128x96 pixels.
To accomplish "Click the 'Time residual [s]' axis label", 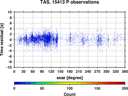I will point(2,40).
